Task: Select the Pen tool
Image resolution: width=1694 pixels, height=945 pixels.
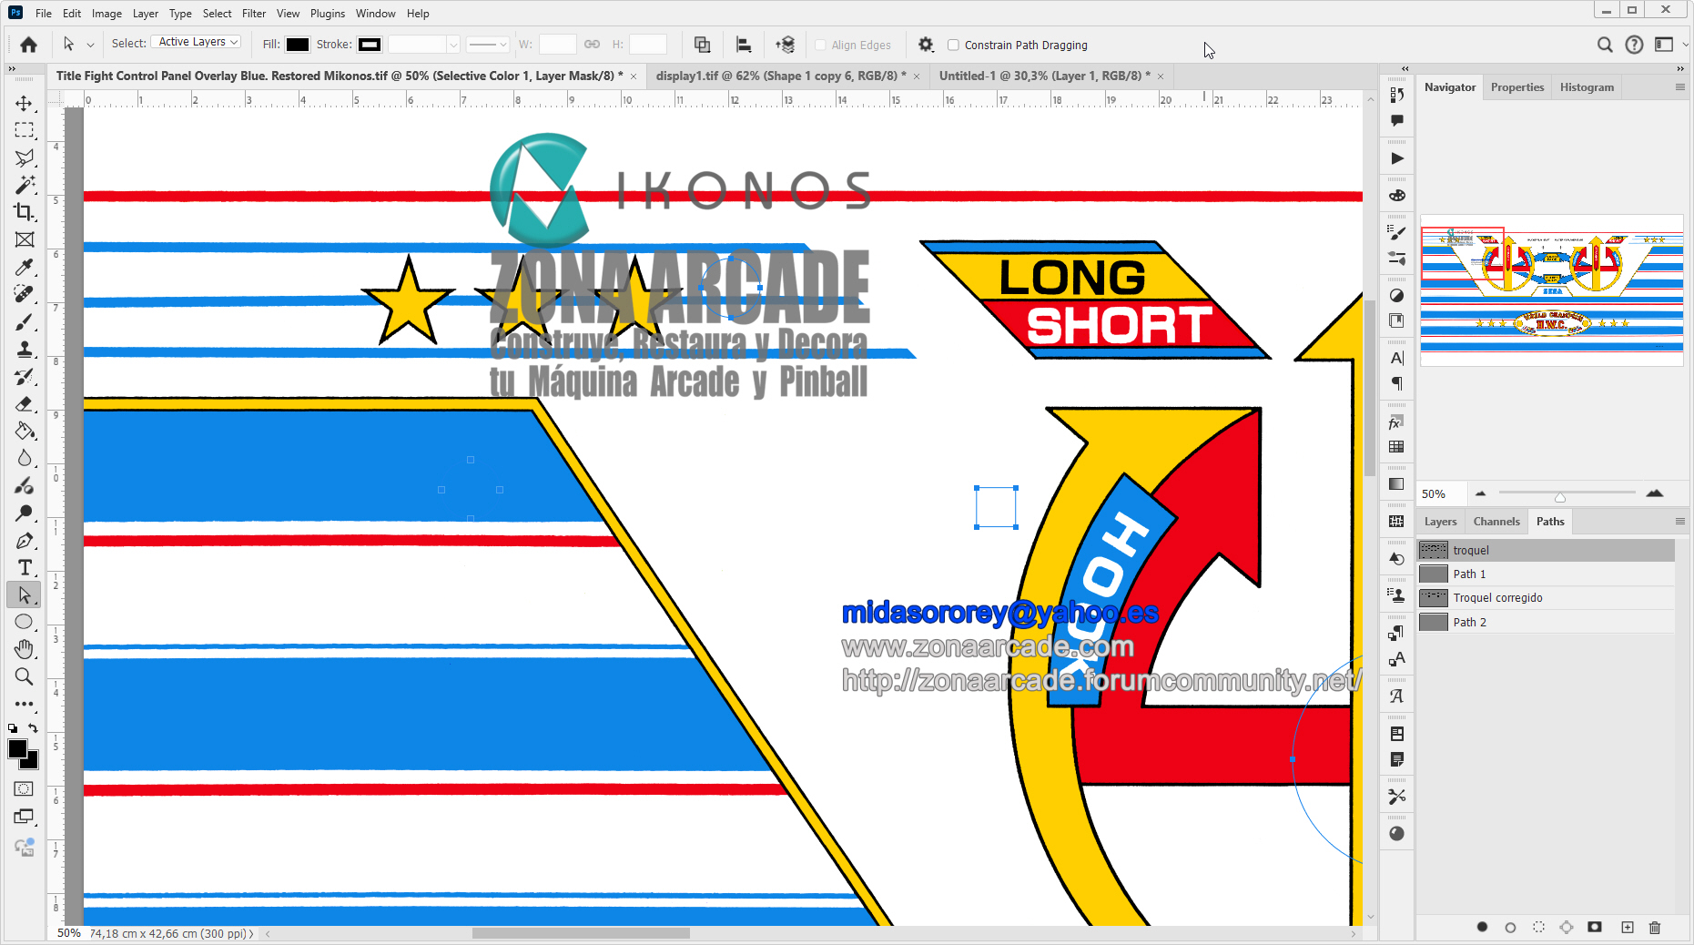Action: 25,541
